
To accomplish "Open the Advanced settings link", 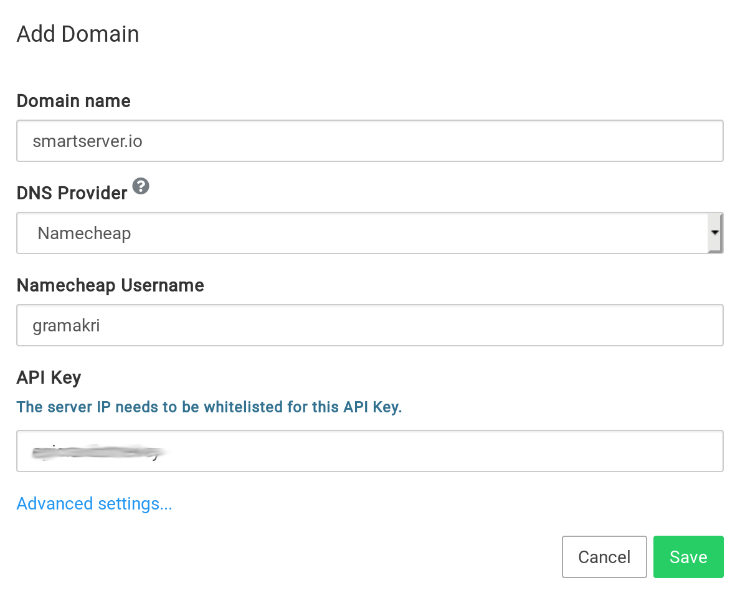I will tap(94, 503).
